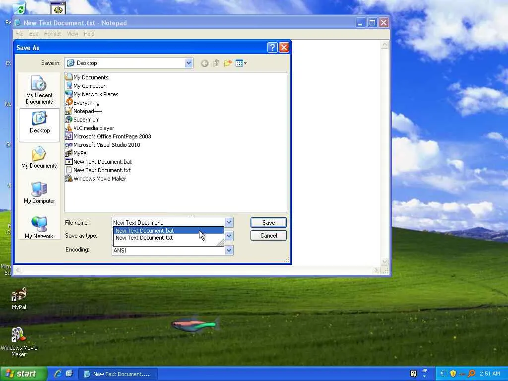This screenshot has width=508, height=381.
Task: Select the Supermium shortcut icon
Action: (68, 119)
